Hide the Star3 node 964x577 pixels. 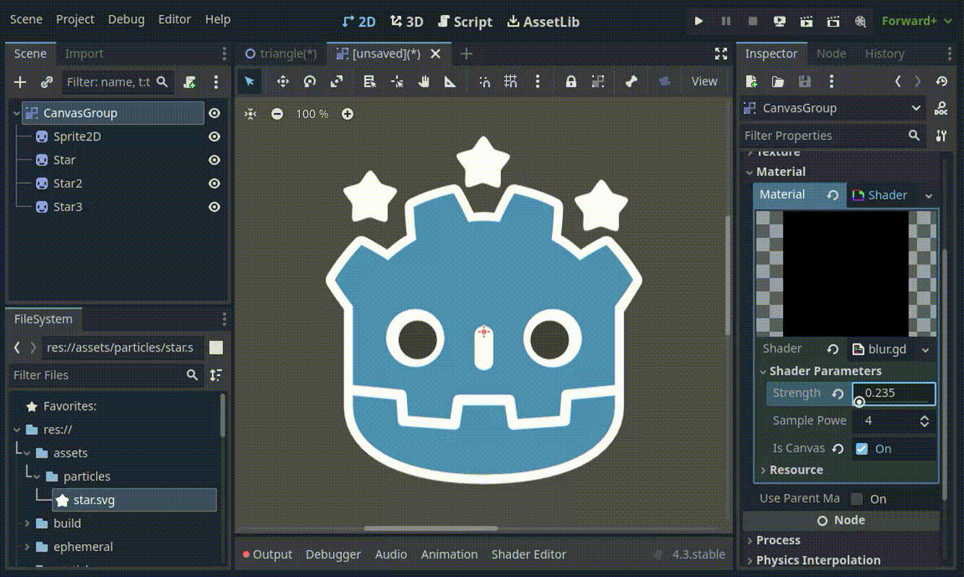click(214, 207)
